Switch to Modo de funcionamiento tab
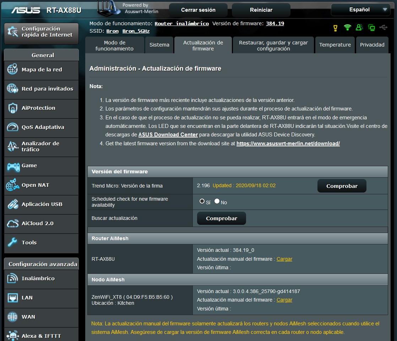 point(114,45)
